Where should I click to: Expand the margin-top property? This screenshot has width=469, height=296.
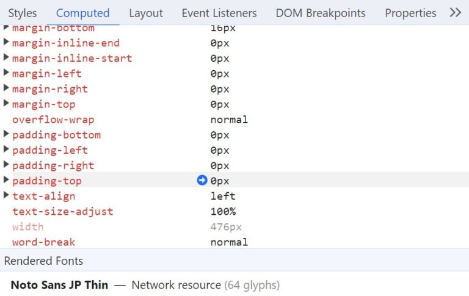(x=7, y=104)
